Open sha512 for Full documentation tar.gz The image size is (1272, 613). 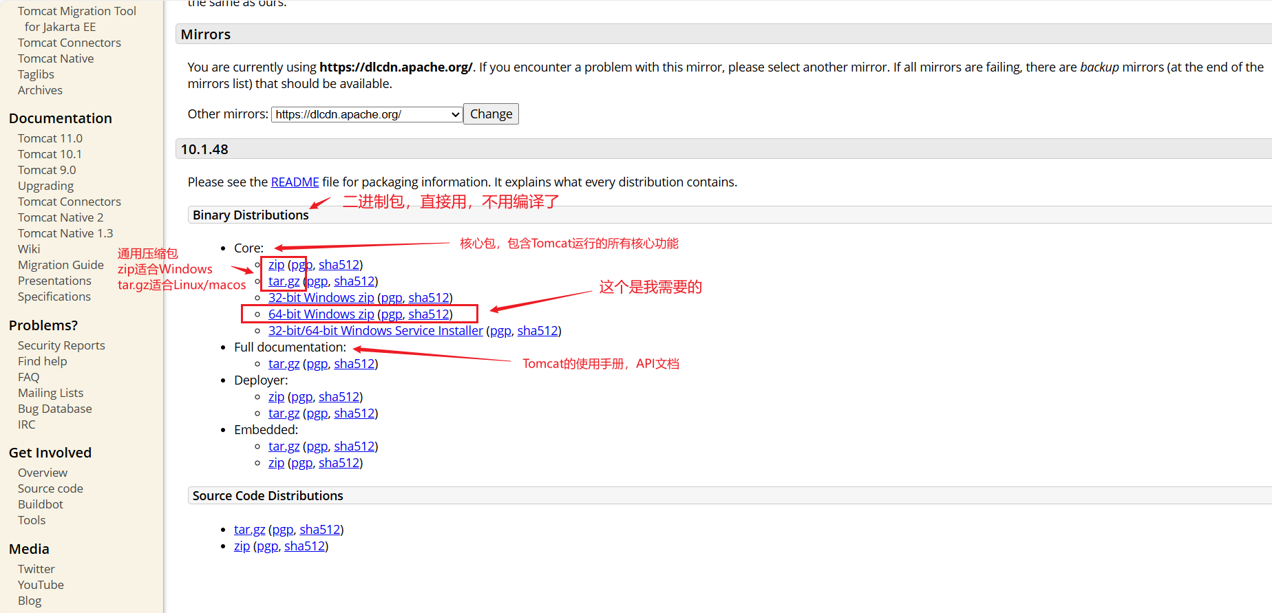click(x=354, y=364)
